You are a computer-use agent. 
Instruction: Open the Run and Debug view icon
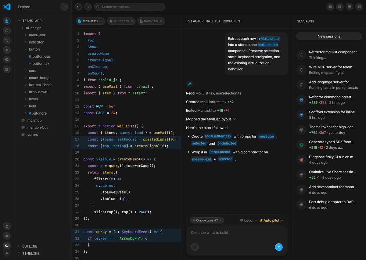coord(7,50)
